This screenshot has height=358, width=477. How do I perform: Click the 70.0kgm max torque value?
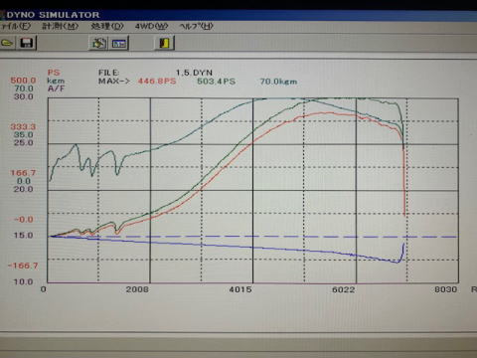point(278,82)
